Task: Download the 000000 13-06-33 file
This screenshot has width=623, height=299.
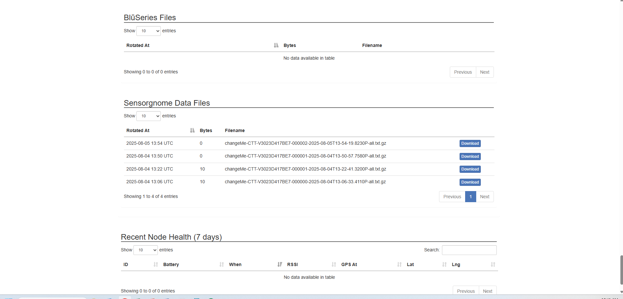Action: point(470,182)
